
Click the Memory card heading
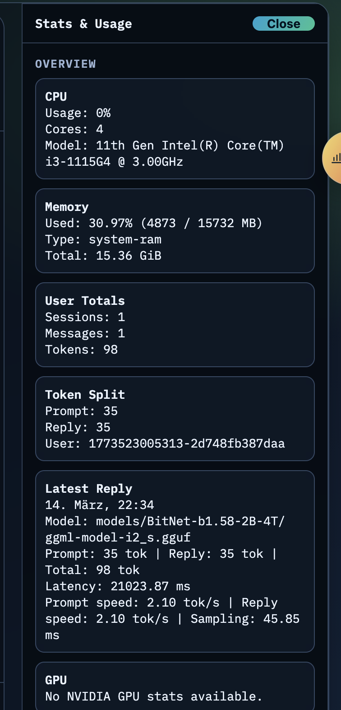click(x=67, y=207)
